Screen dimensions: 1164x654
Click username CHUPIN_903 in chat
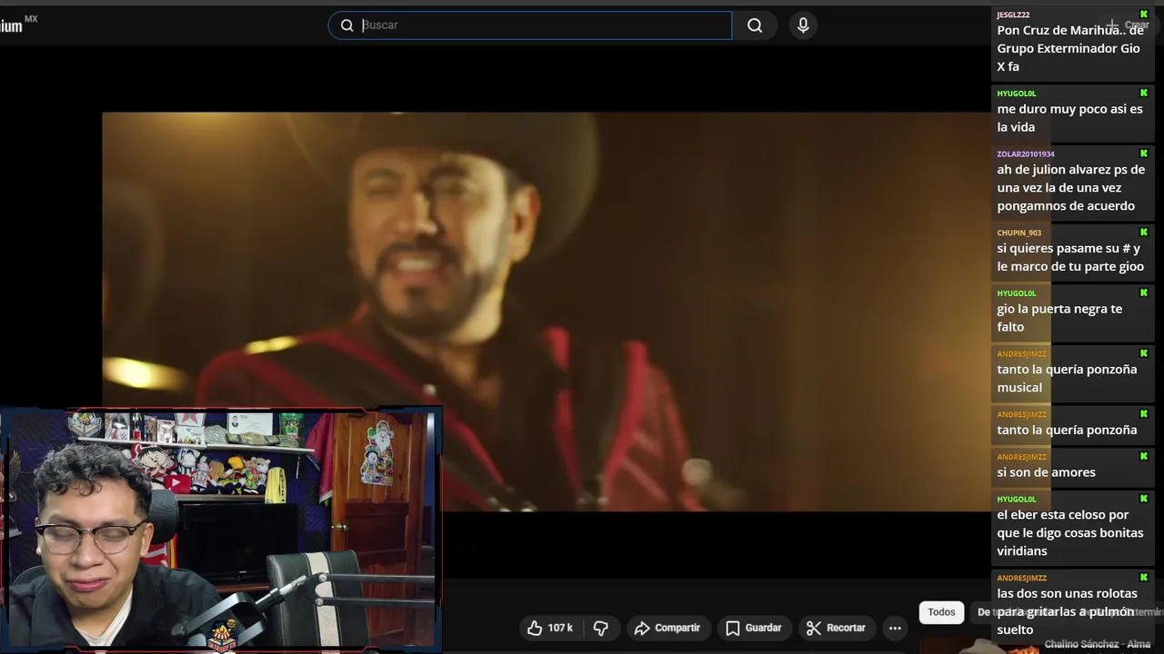click(x=1018, y=233)
